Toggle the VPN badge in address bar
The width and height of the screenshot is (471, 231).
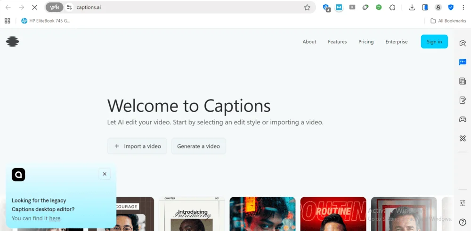(55, 8)
